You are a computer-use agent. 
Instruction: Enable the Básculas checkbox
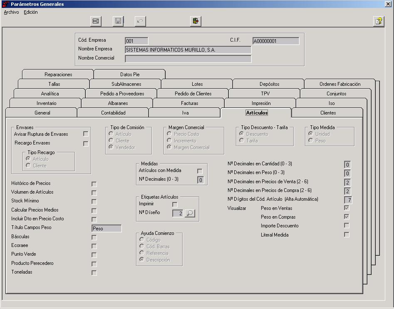94,237
